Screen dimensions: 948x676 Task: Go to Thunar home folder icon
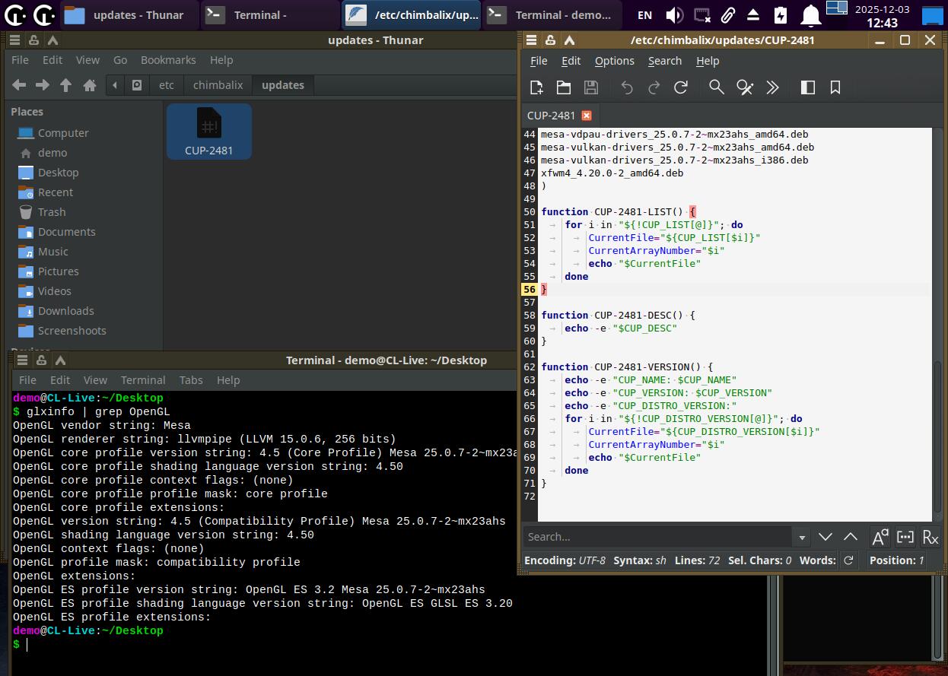90,85
